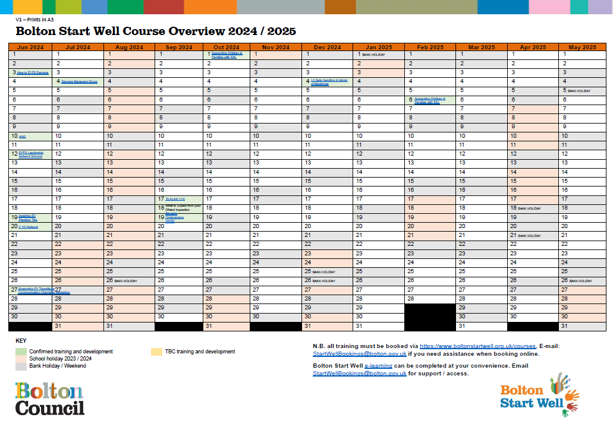Click the Bolton Council logo
The image size is (613, 430).
[50, 399]
